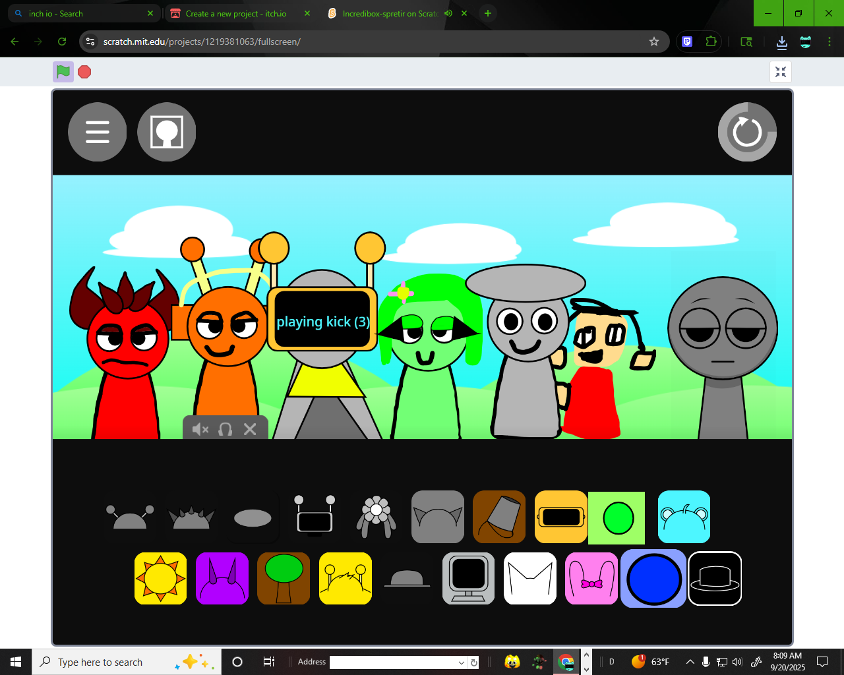Remove the orange character with the X

point(250,429)
